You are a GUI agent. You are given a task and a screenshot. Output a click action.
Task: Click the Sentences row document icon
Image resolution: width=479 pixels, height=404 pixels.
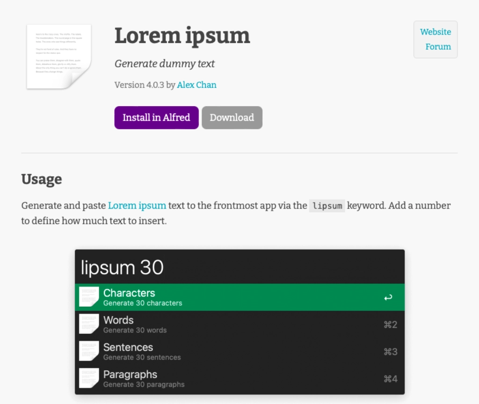(89, 351)
